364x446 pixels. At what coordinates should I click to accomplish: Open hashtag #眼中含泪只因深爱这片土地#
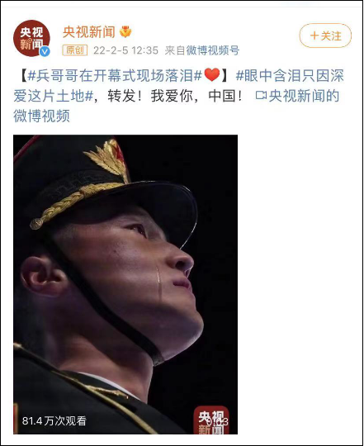click(179, 85)
